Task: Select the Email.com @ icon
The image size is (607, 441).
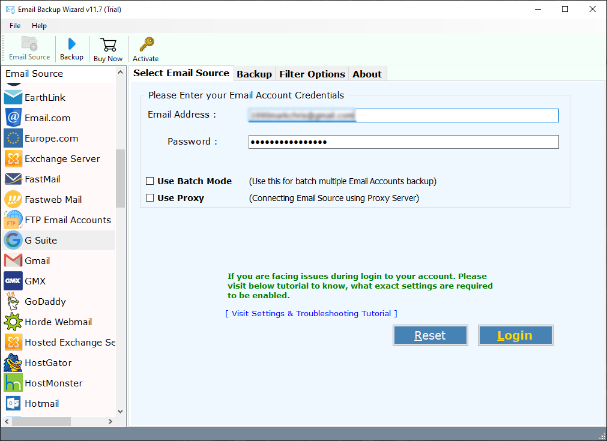Action: point(13,118)
